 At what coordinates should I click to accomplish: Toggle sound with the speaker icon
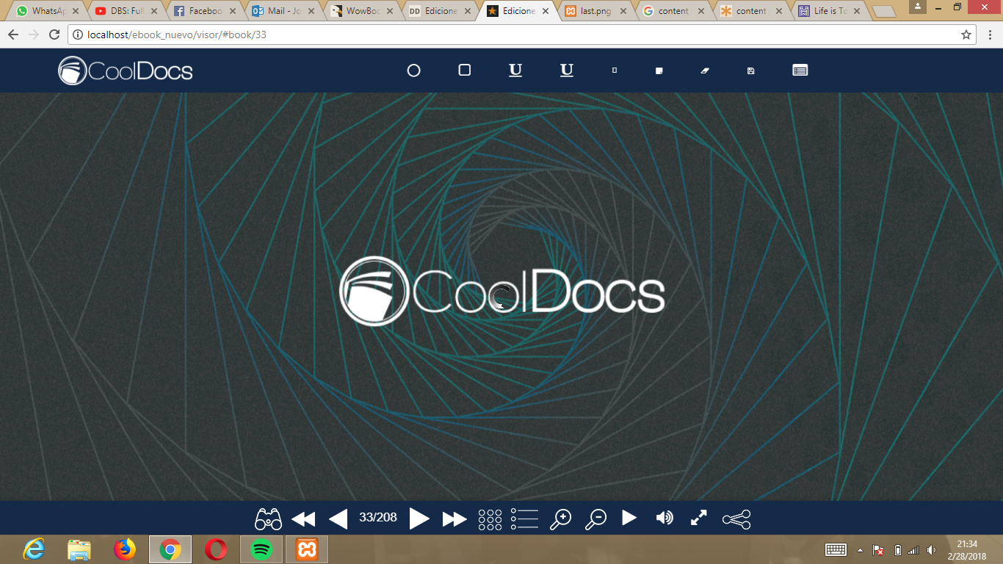point(665,518)
